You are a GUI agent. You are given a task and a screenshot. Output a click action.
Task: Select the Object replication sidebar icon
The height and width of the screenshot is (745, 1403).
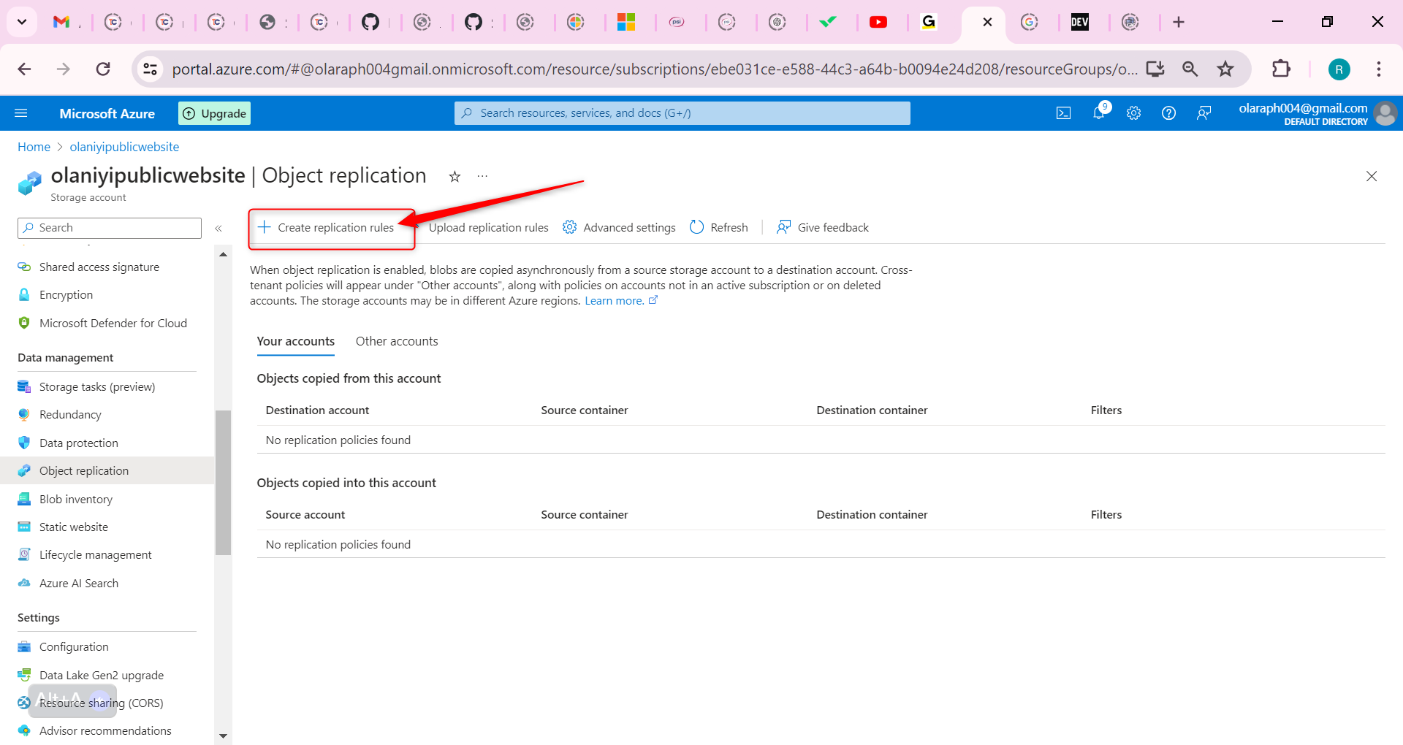tap(26, 470)
